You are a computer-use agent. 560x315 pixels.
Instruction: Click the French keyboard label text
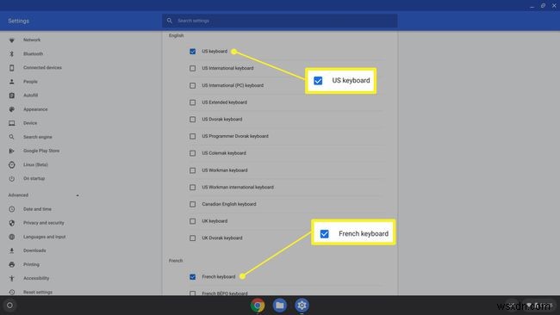coord(219,277)
